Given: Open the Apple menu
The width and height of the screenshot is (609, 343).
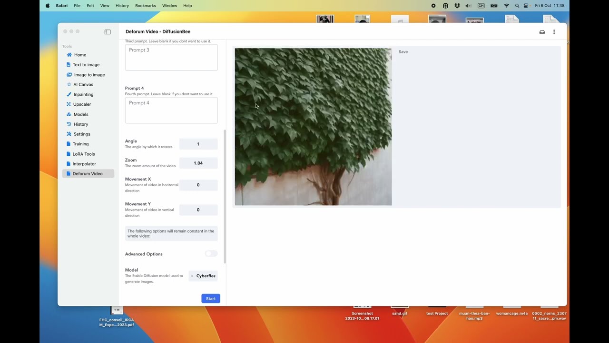Looking at the screenshot, I should (x=48, y=6).
